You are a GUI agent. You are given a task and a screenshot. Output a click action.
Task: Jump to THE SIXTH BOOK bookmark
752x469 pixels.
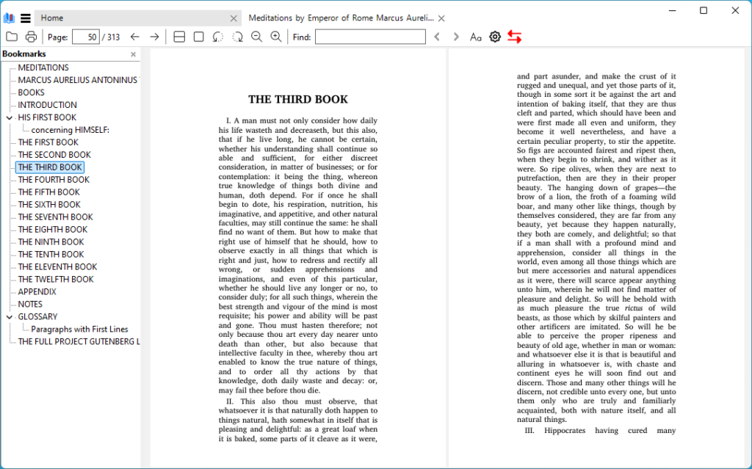[x=49, y=205]
